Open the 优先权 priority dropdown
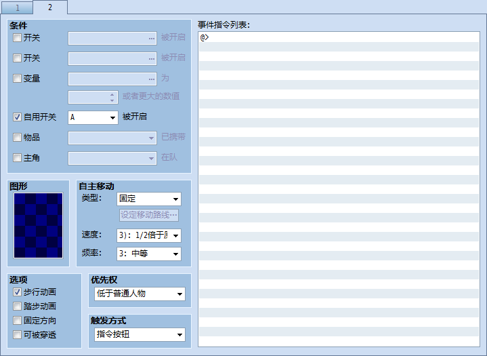Image resolution: width=487 pixels, height=356 pixels. pos(140,294)
